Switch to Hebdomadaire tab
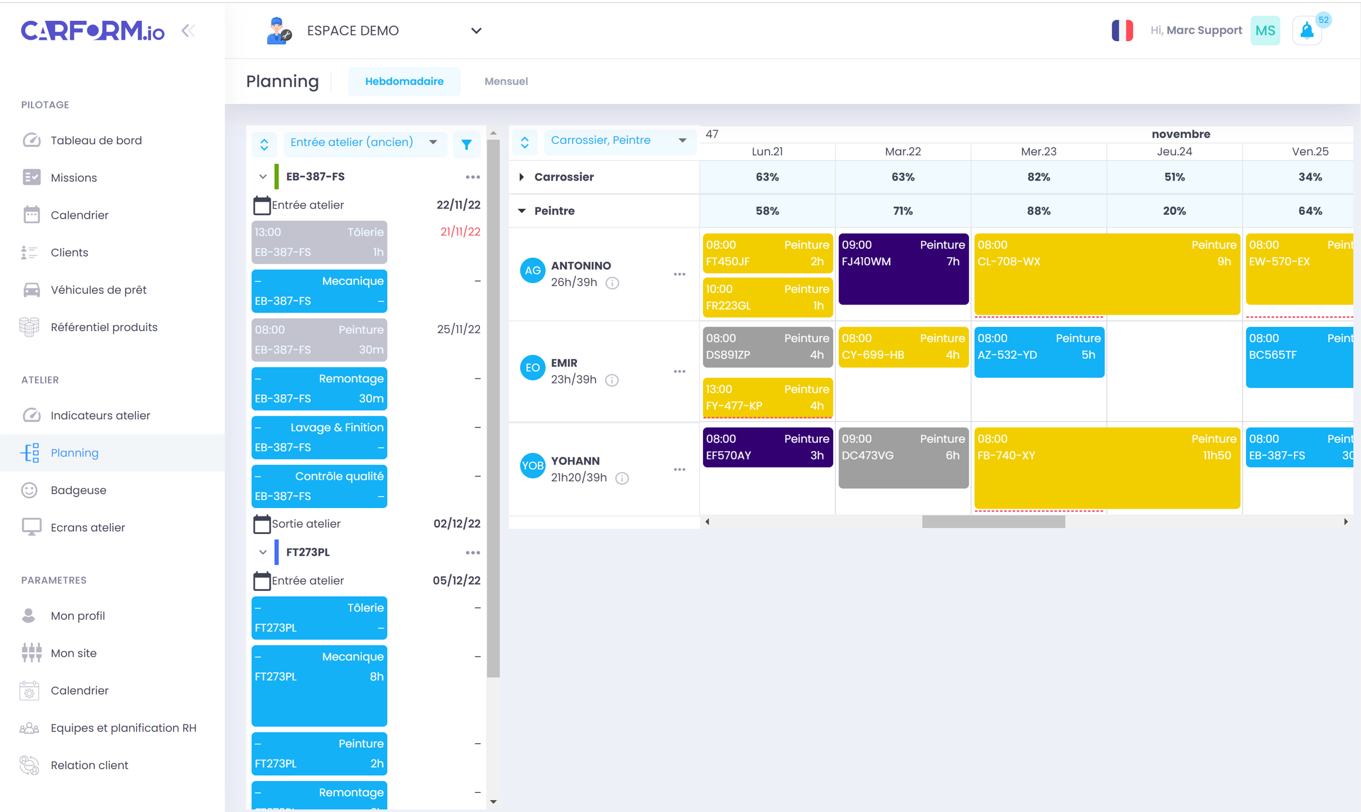Image resolution: width=1361 pixels, height=812 pixels. [x=404, y=81]
